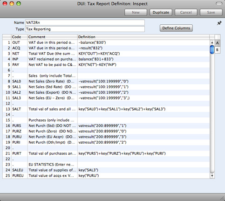Viewport: 225px width, 201px height.
Task: Click the New button
Action: pos(136,13)
